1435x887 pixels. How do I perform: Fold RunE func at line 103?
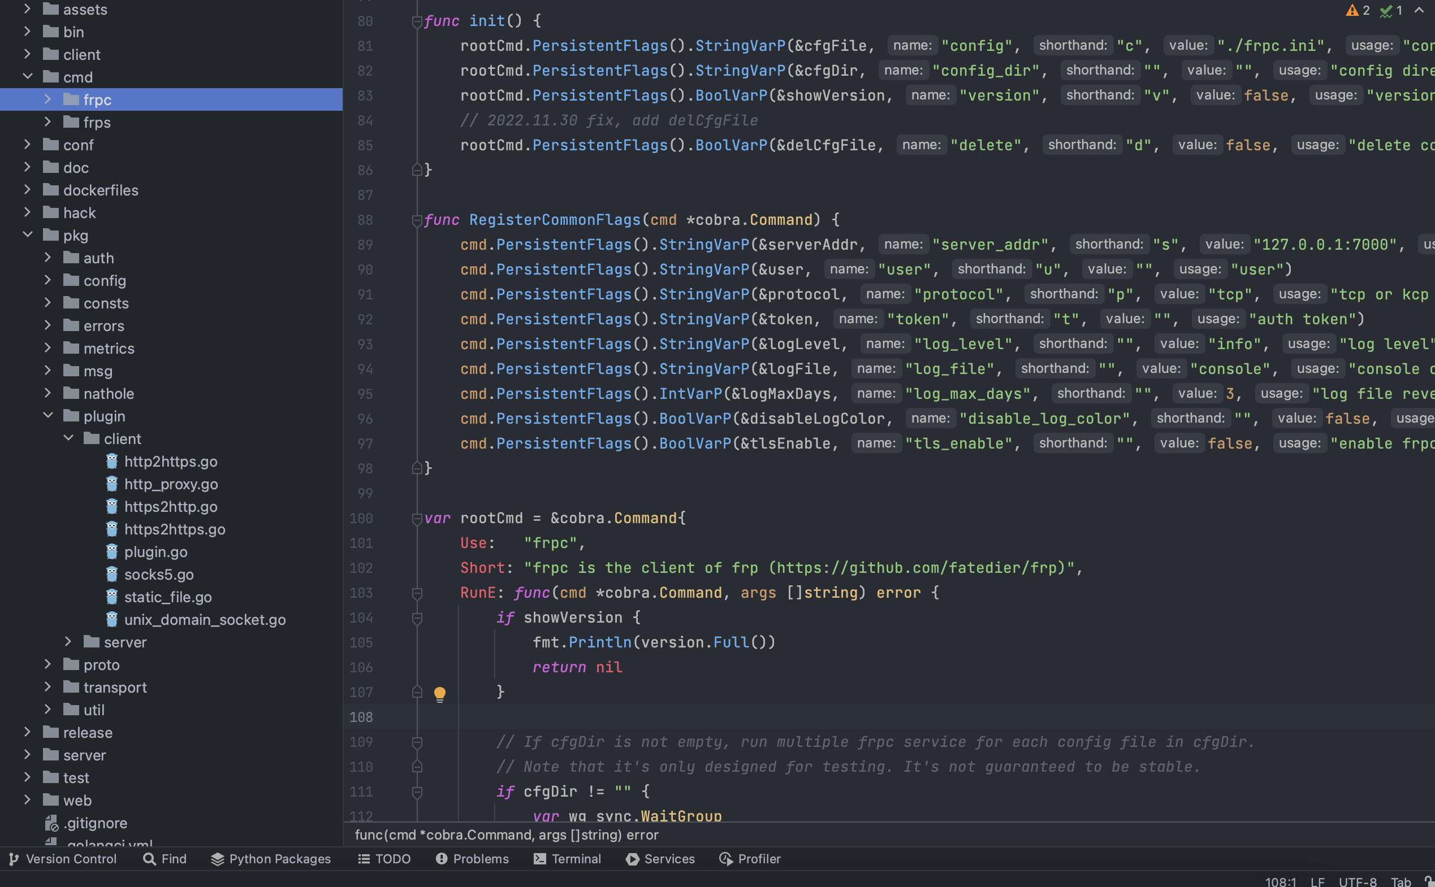(417, 594)
